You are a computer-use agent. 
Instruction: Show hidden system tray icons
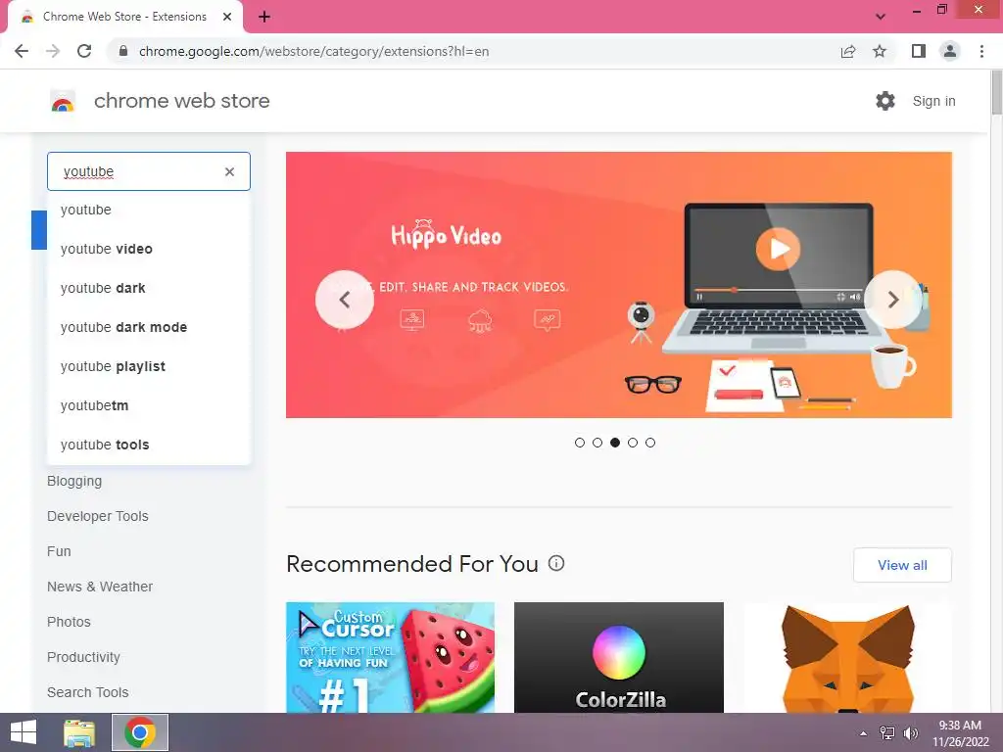(x=864, y=733)
